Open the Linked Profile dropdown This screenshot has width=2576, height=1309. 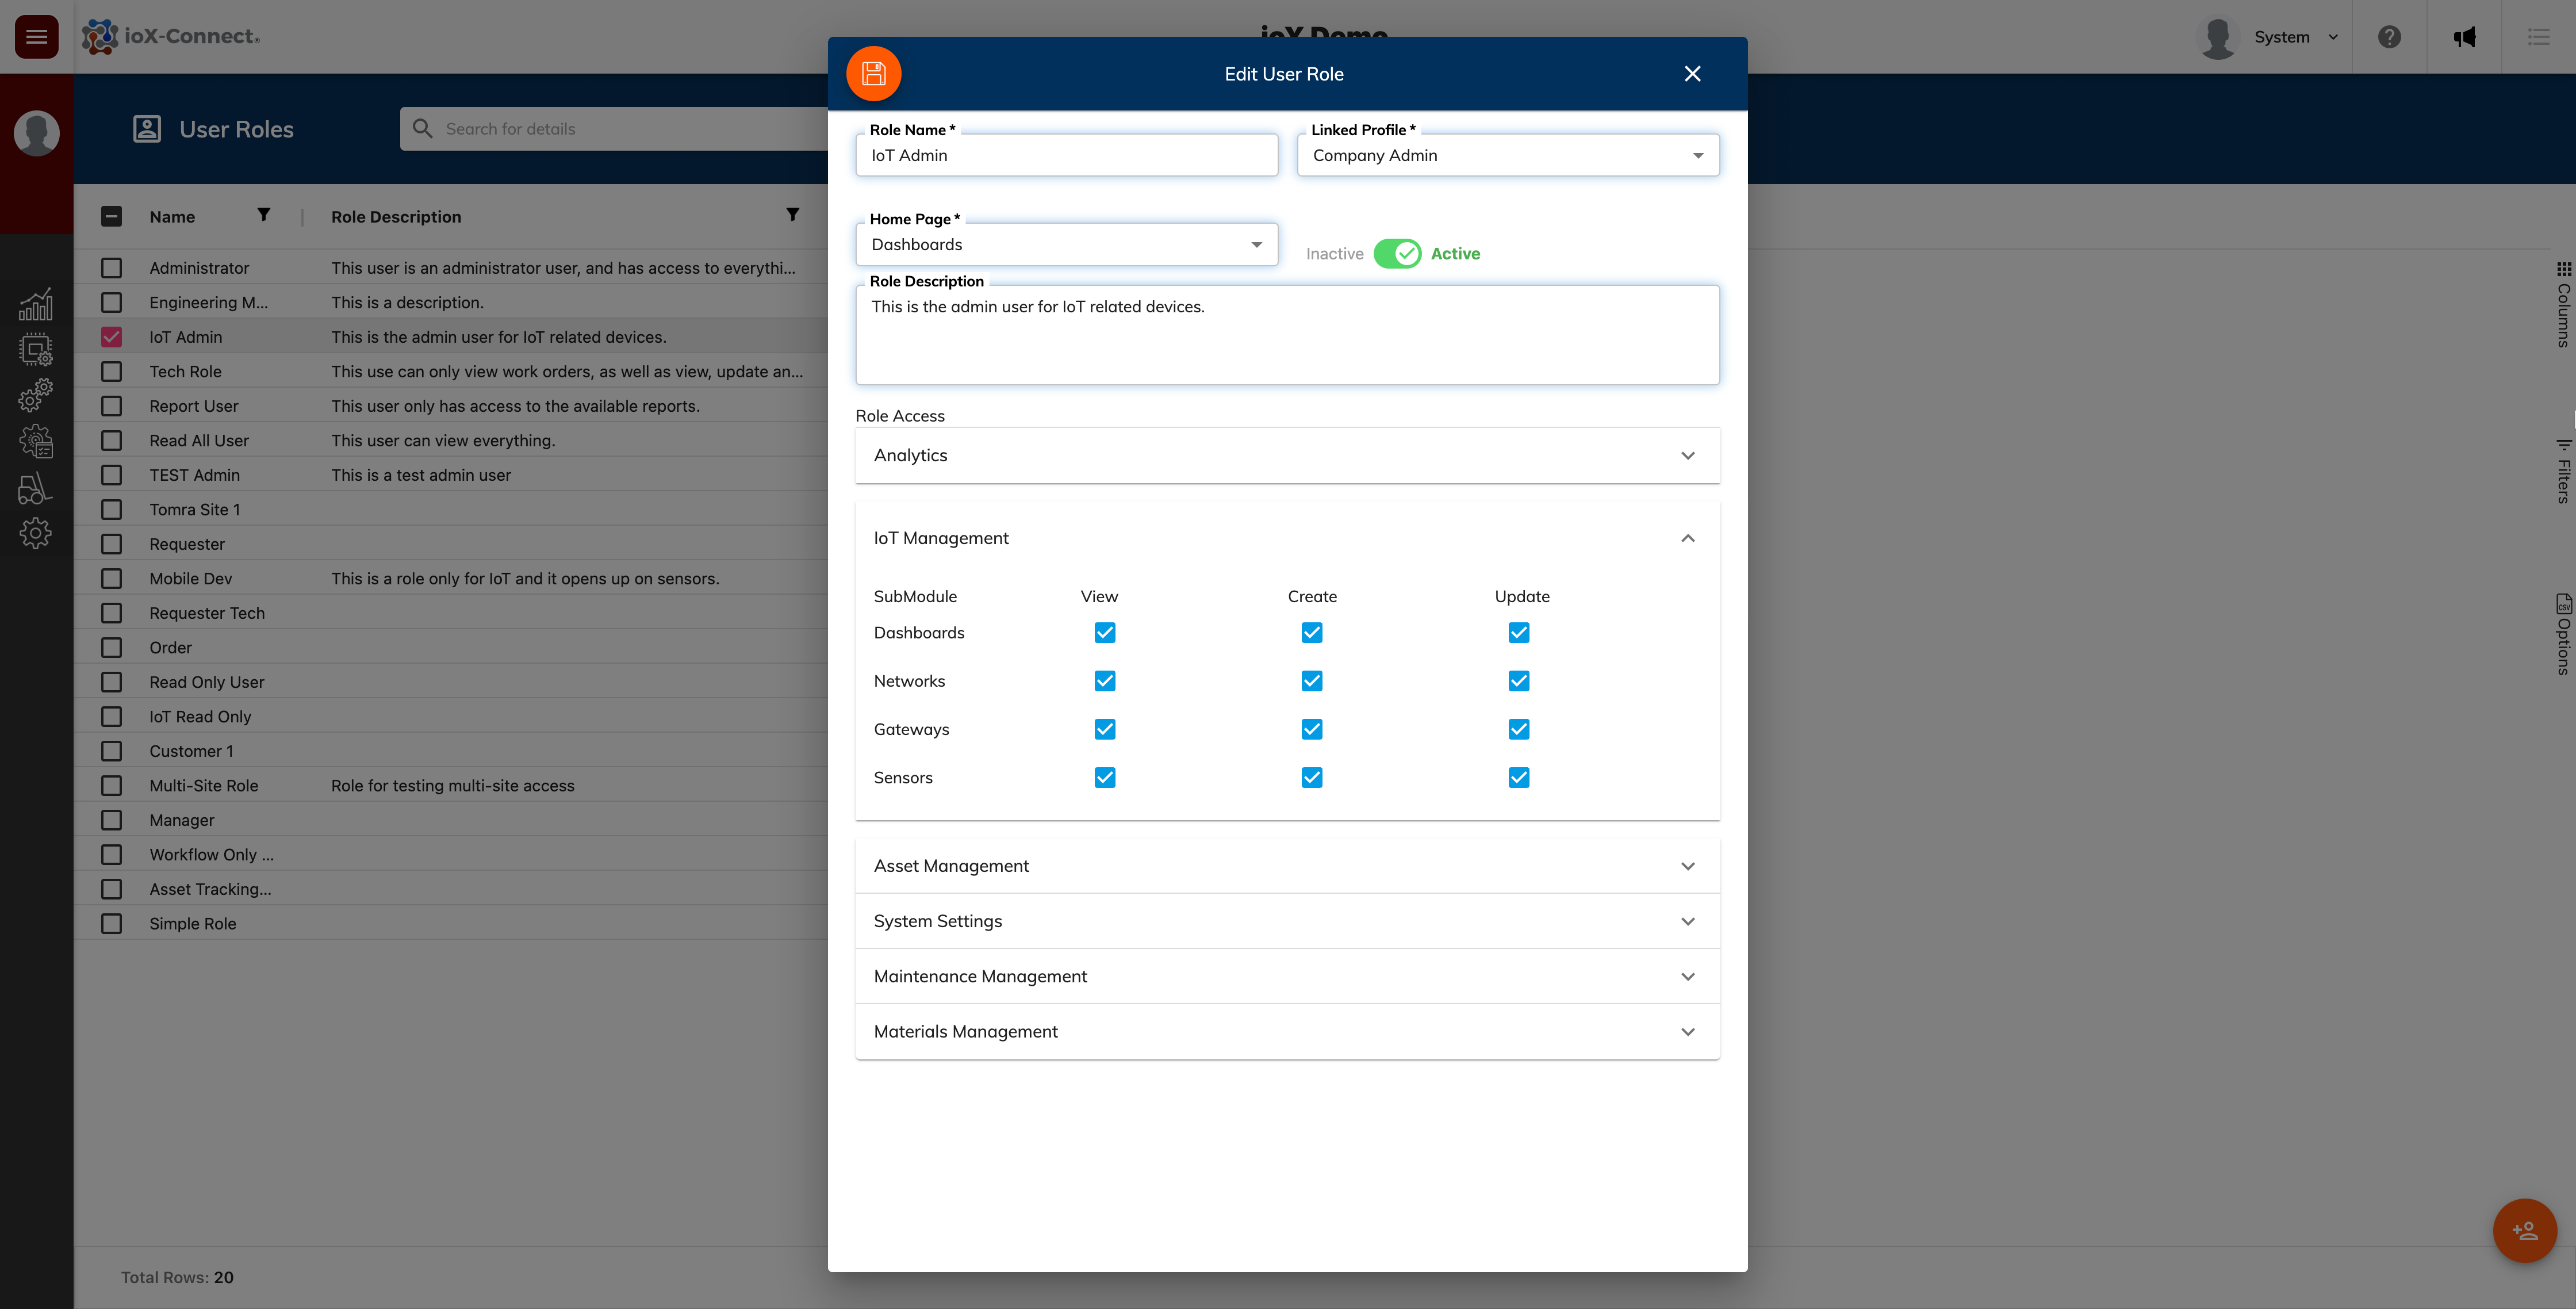click(x=1507, y=156)
